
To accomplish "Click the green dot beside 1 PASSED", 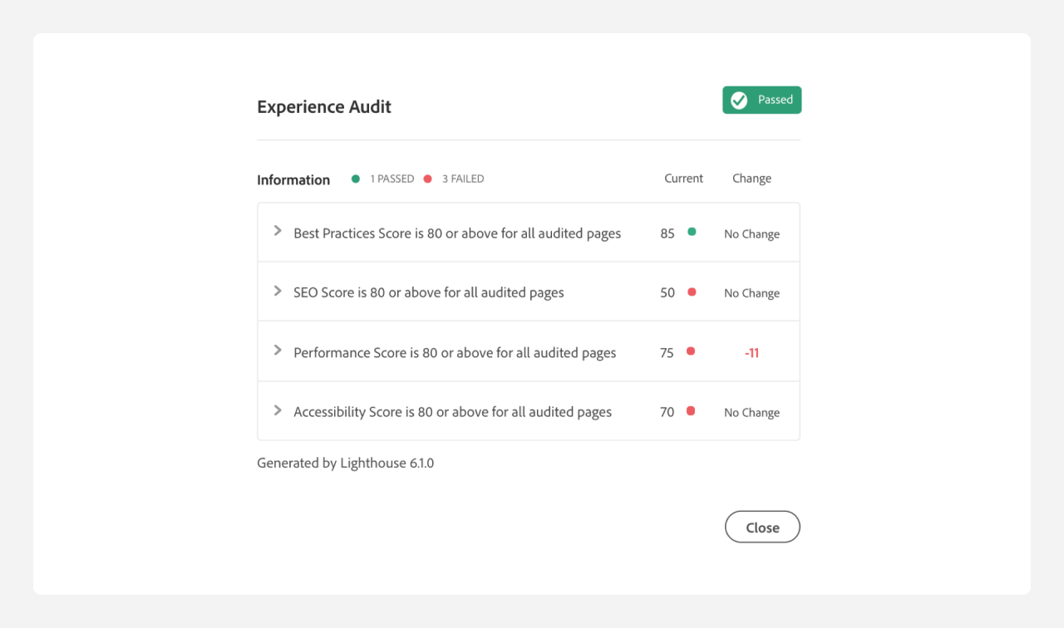I will [356, 179].
